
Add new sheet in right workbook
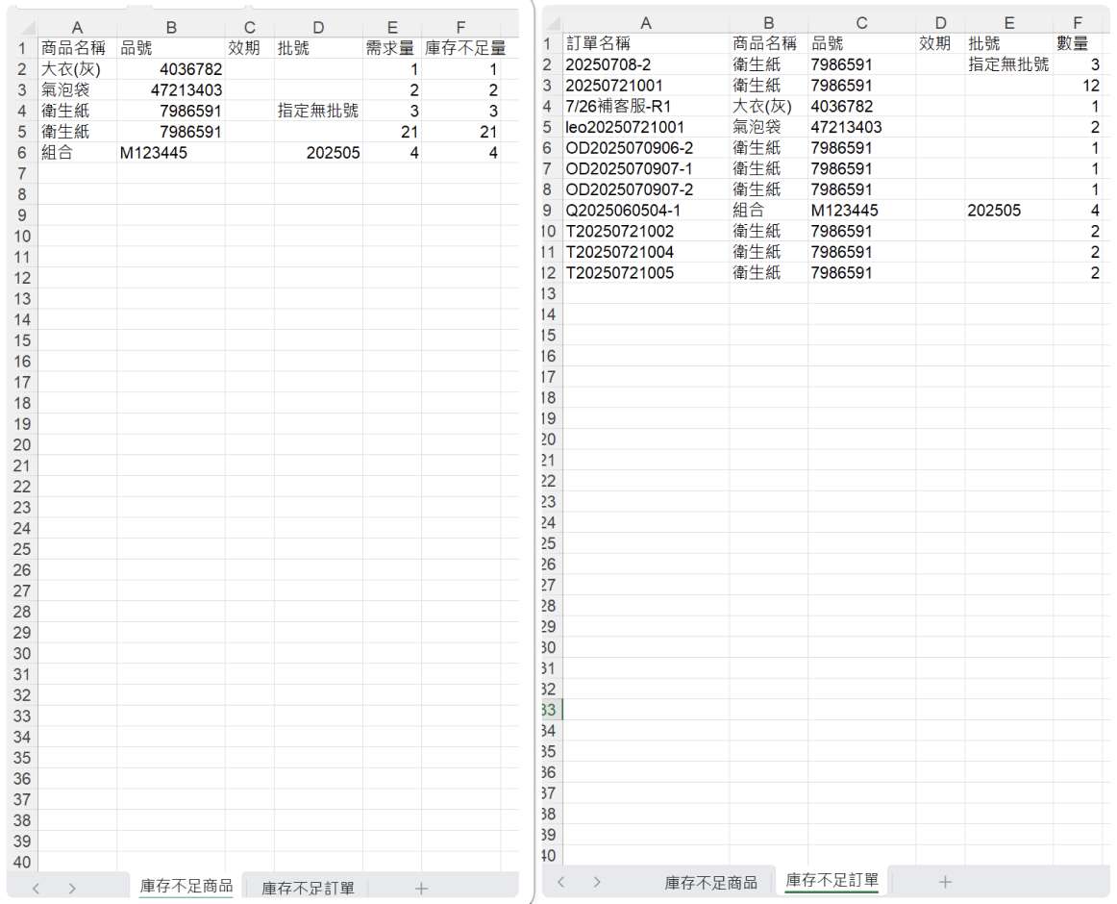coord(945,882)
